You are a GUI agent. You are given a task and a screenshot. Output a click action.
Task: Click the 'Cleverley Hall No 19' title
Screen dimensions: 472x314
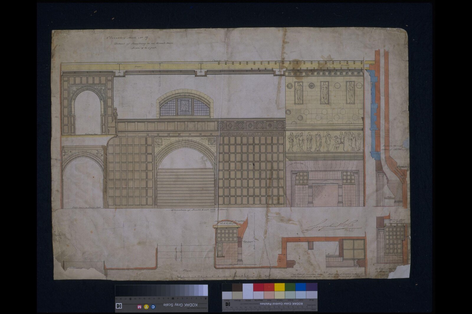point(127,38)
